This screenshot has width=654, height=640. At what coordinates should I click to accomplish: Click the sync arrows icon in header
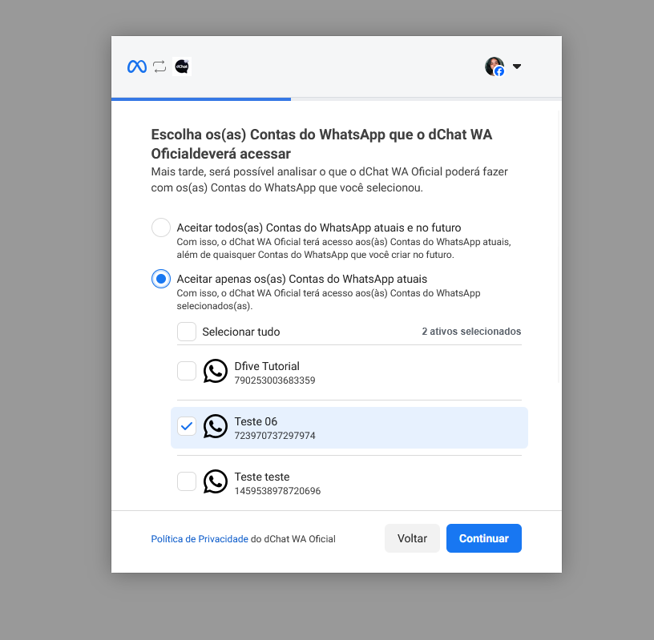pyautogui.click(x=159, y=66)
